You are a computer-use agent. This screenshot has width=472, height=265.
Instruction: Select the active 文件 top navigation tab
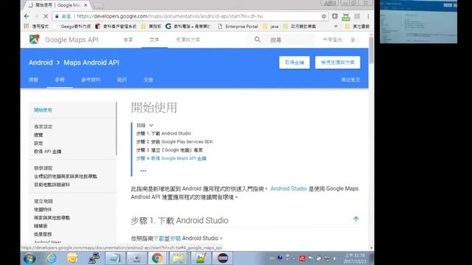(x=154, y=40)
